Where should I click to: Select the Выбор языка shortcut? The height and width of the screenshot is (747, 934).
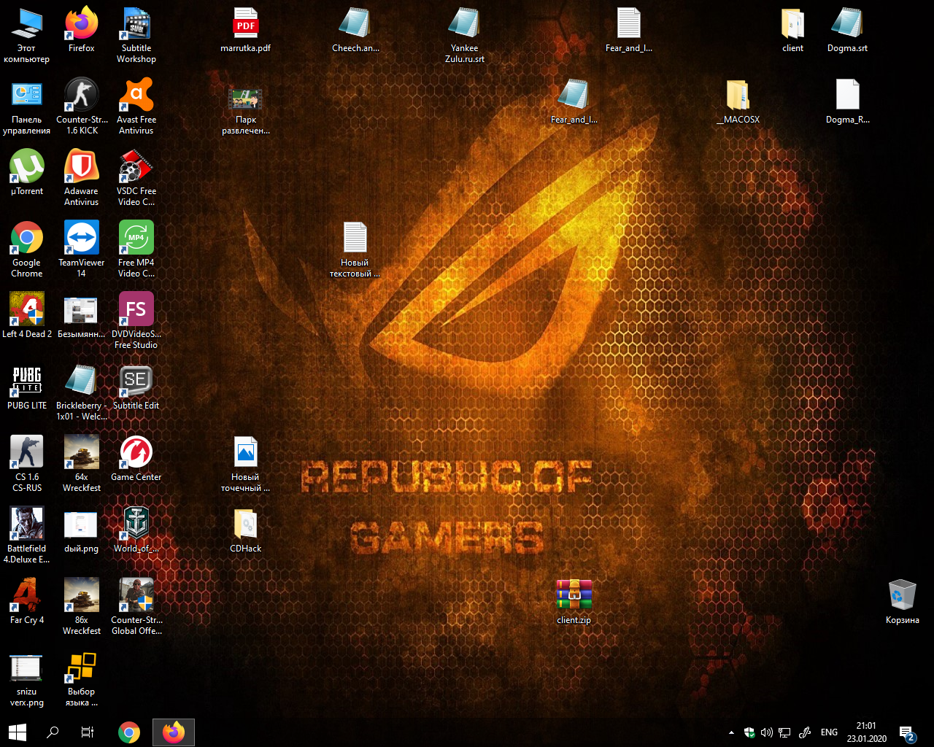tap(82, 678)
